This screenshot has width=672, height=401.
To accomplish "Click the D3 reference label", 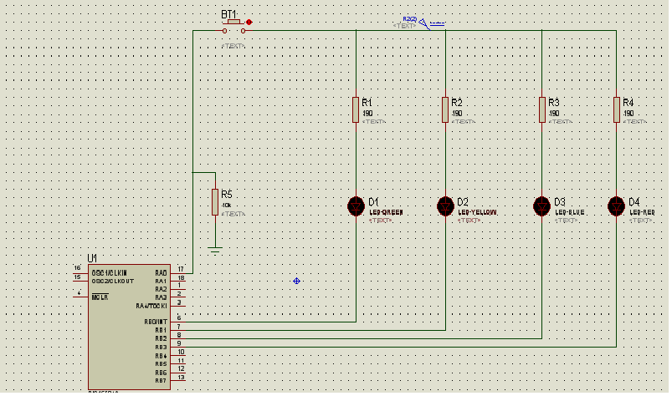I will tap(560, 202).
